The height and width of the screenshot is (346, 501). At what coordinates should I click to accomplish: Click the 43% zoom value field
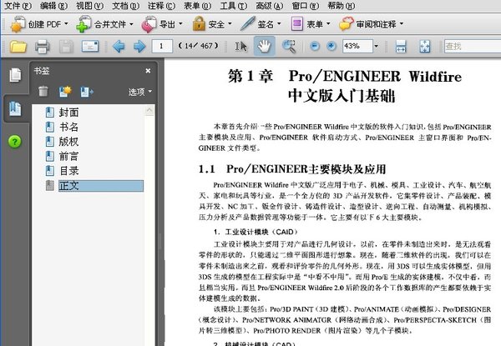(357, 46)
